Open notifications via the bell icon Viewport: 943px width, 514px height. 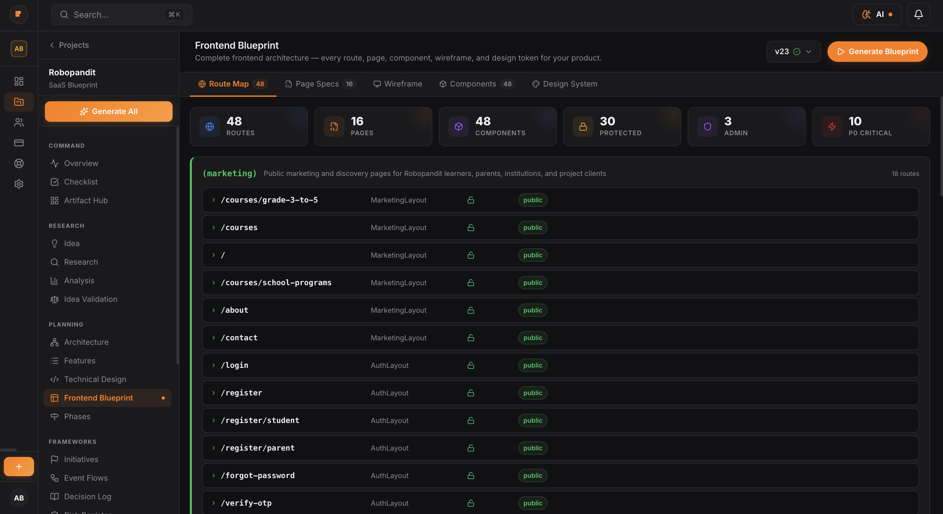pyautogui.click(x=919, y=14)
